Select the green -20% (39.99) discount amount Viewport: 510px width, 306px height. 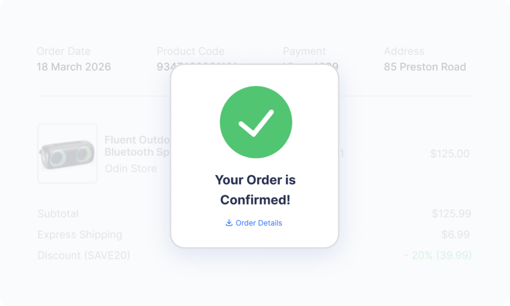coord(438,256)
